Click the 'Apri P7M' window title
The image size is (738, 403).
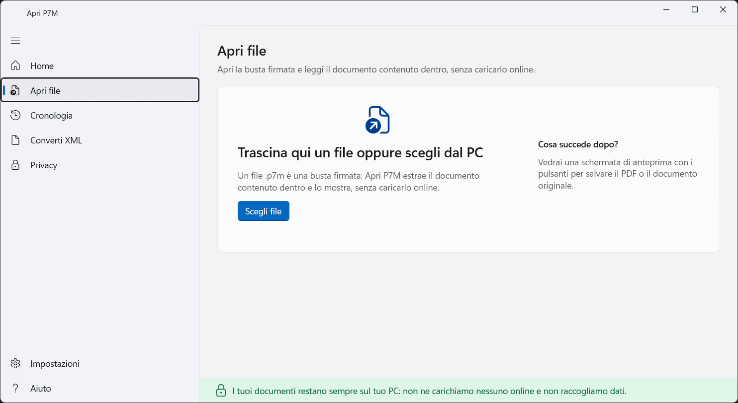click(x=42, y=13)
